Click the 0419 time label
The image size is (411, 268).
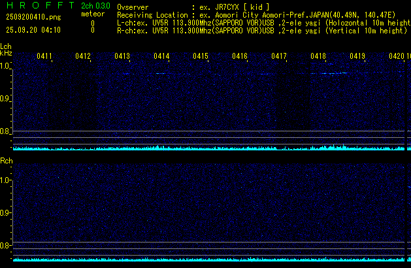(357, 57)
